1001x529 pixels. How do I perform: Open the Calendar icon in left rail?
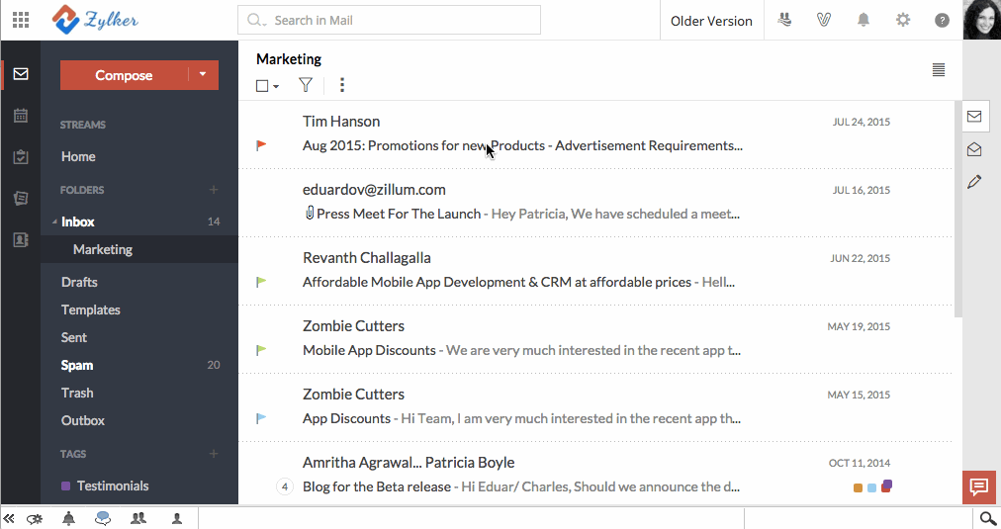(x=20, y=116)
